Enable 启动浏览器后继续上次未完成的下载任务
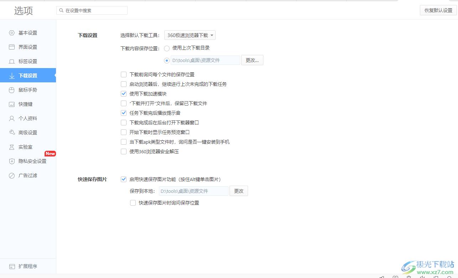The height and width of the screenshot is (278, 458). pyautogui.click(x=124, y=84)
